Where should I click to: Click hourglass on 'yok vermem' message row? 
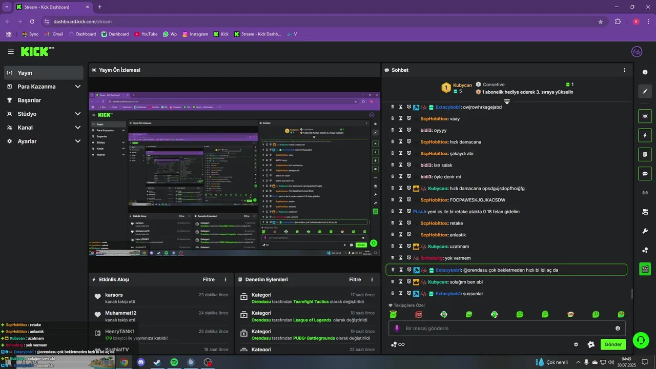pyautogui.click(x=401, y=258)
